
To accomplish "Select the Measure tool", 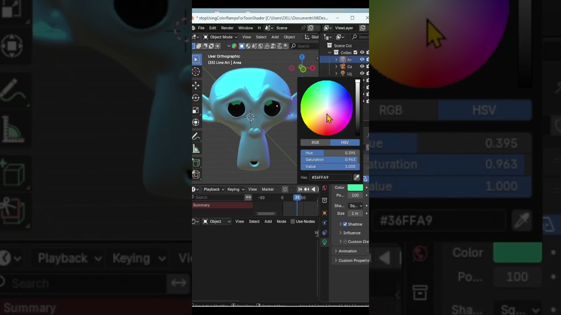I will tap(196, 149).
